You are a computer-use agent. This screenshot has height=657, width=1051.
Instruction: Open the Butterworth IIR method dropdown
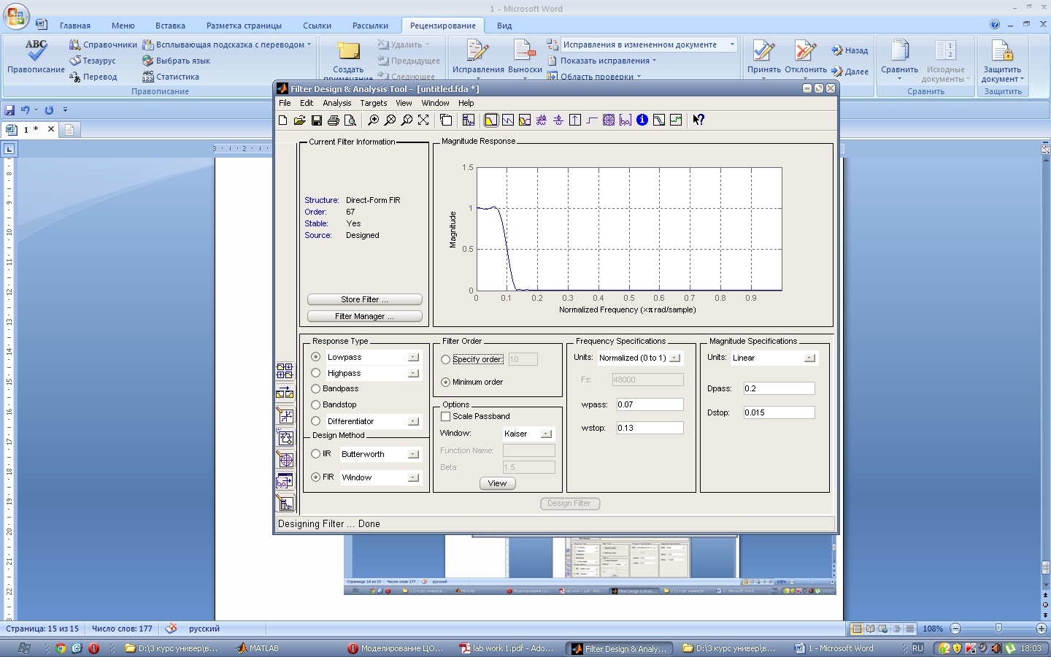click(413, 455)
